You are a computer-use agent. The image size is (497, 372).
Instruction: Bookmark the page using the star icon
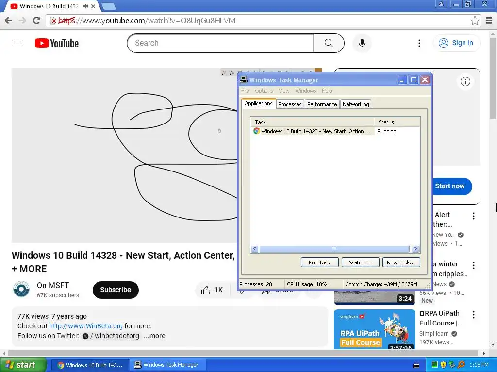pyautogui.click(x=475, y=21)
